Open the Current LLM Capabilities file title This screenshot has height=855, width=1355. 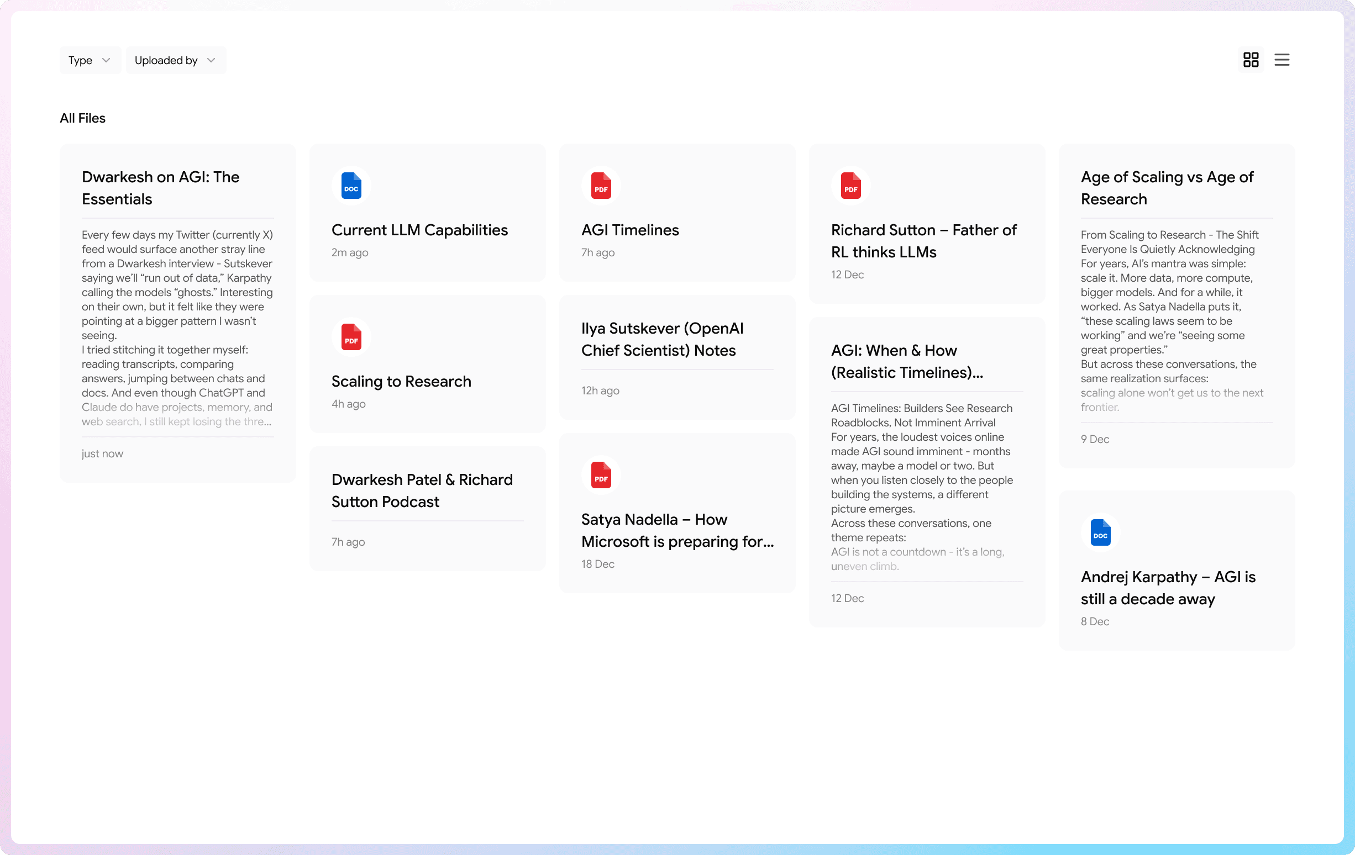point(419,230)
